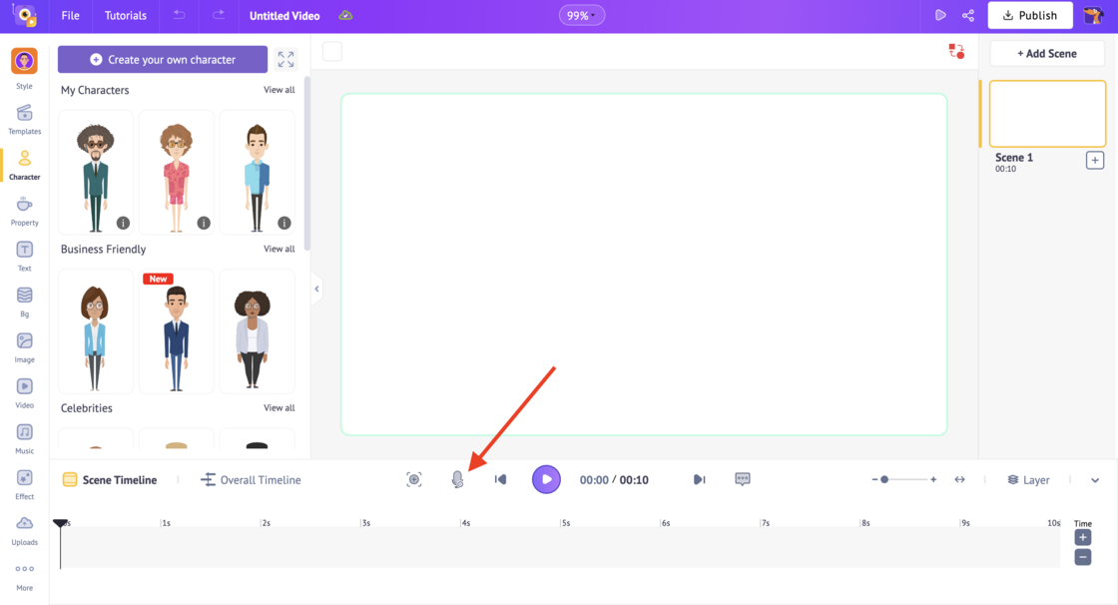
Task: Click Create your own character button
Action: (x=163, y=60)
